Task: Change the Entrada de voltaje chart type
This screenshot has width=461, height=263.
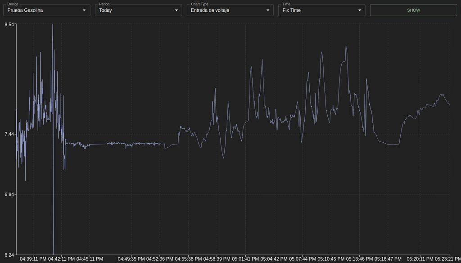Action: coord(227,10)
